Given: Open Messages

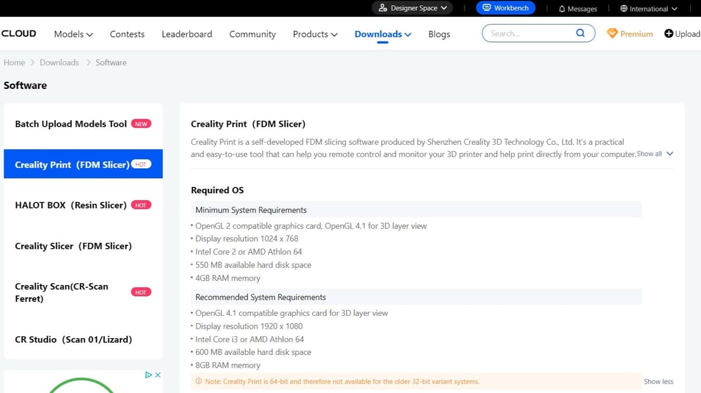Looking at the screenshot, I should coord(578,9).
